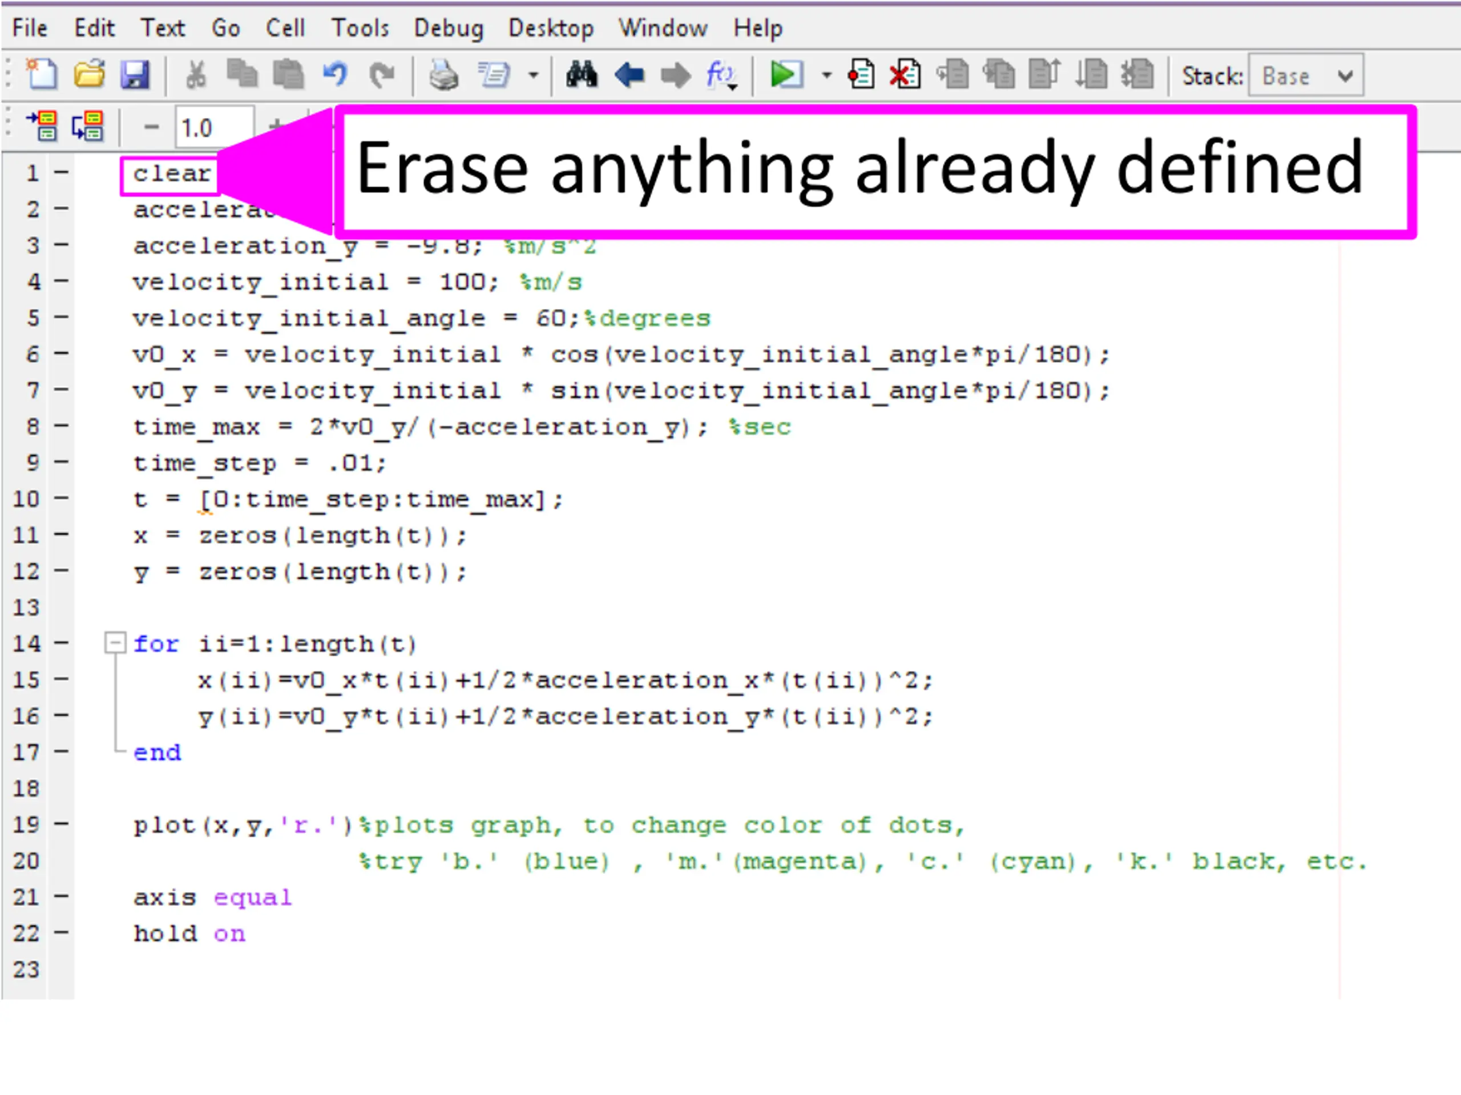
Task: Open the File menu
Action: tap(30, 29)
